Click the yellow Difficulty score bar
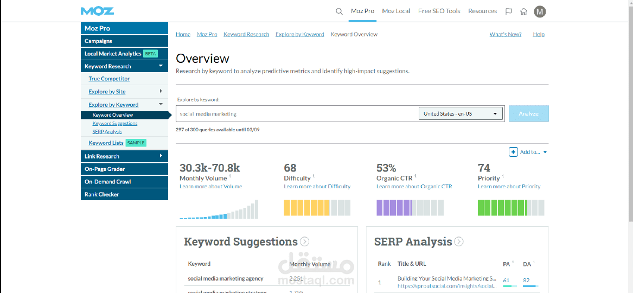This screenshot has height=293, width=633. (x=317, y=207)
